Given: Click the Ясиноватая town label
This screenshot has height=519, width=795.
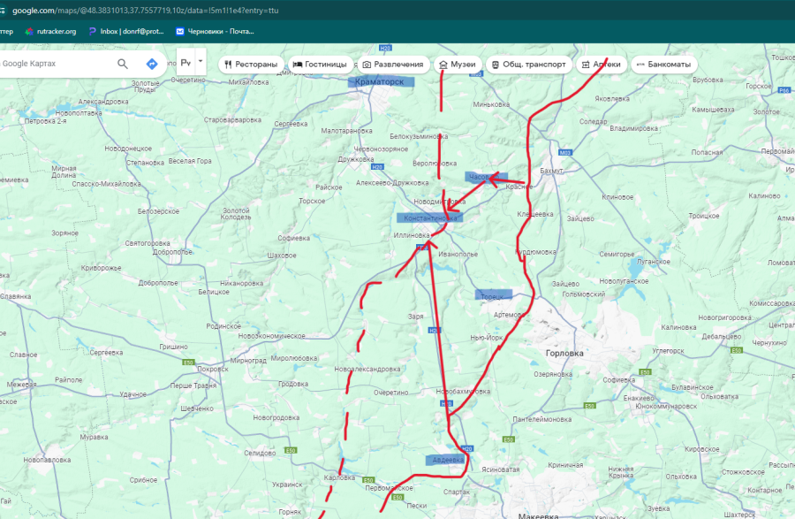Looking at the screenshot, I should (501, 469).
